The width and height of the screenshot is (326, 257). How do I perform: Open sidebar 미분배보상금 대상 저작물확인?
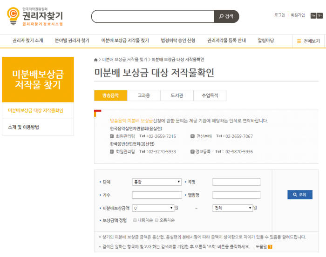click(x=35, y=110)
